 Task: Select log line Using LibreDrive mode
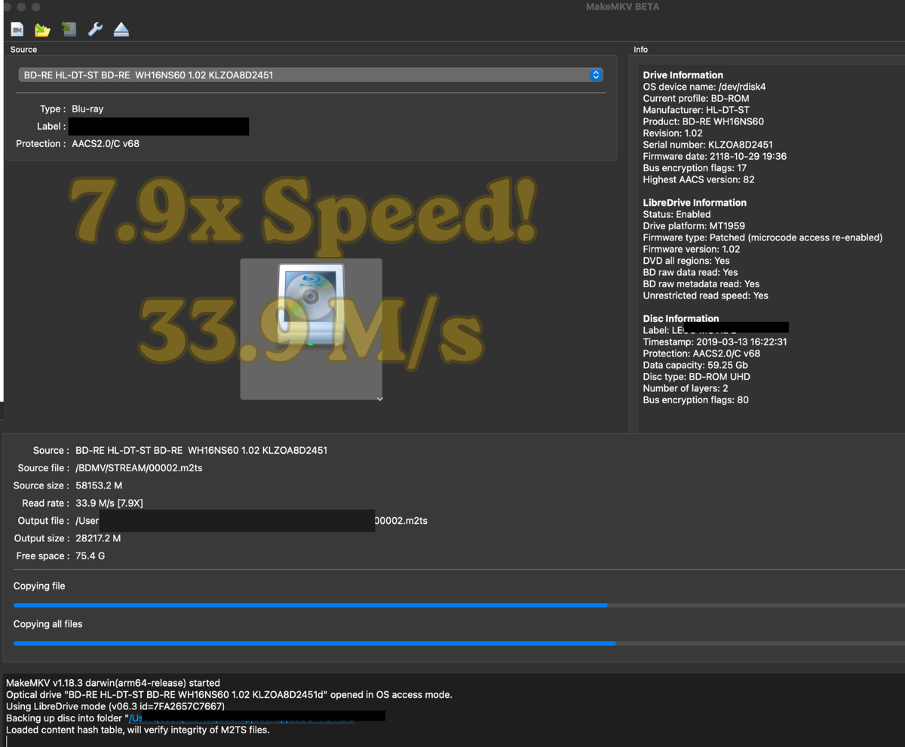pyautogui.click(x=115, y=706)
